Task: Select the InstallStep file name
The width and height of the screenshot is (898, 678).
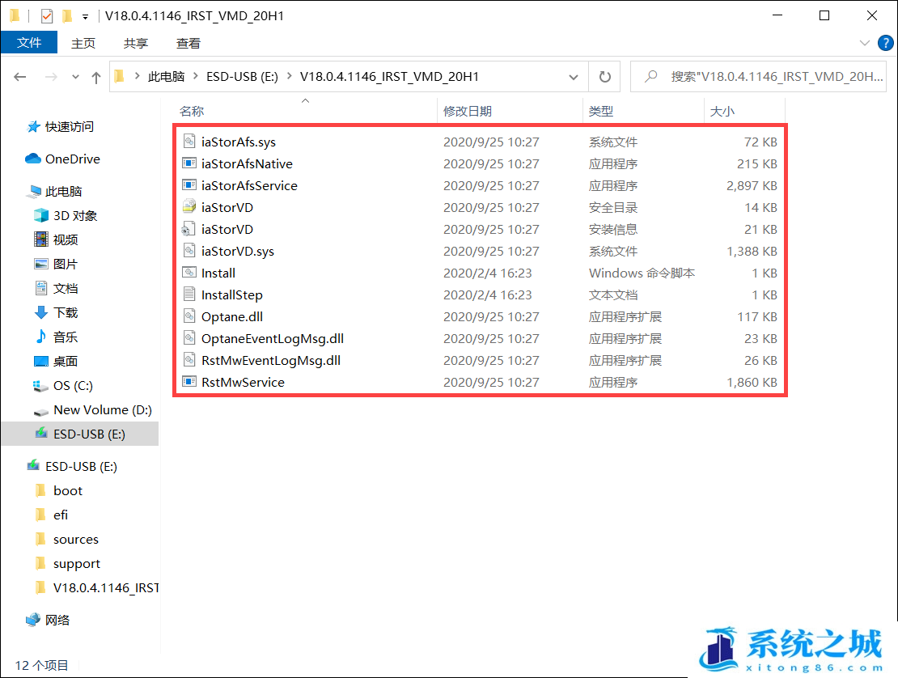Action: (x=232, y=295)
